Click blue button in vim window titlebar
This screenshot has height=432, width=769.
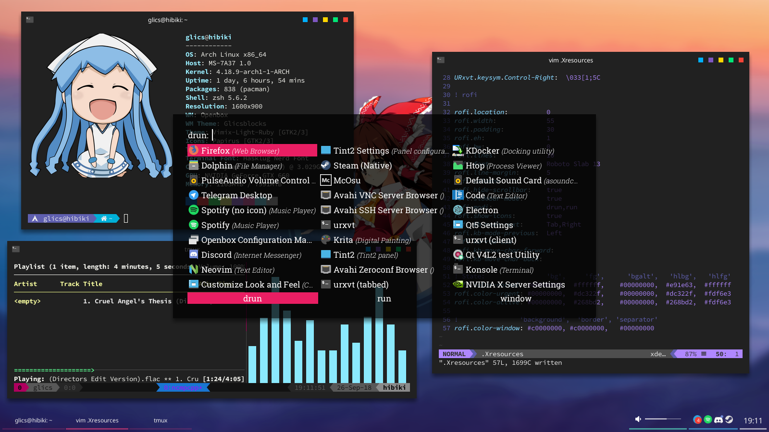701,60
